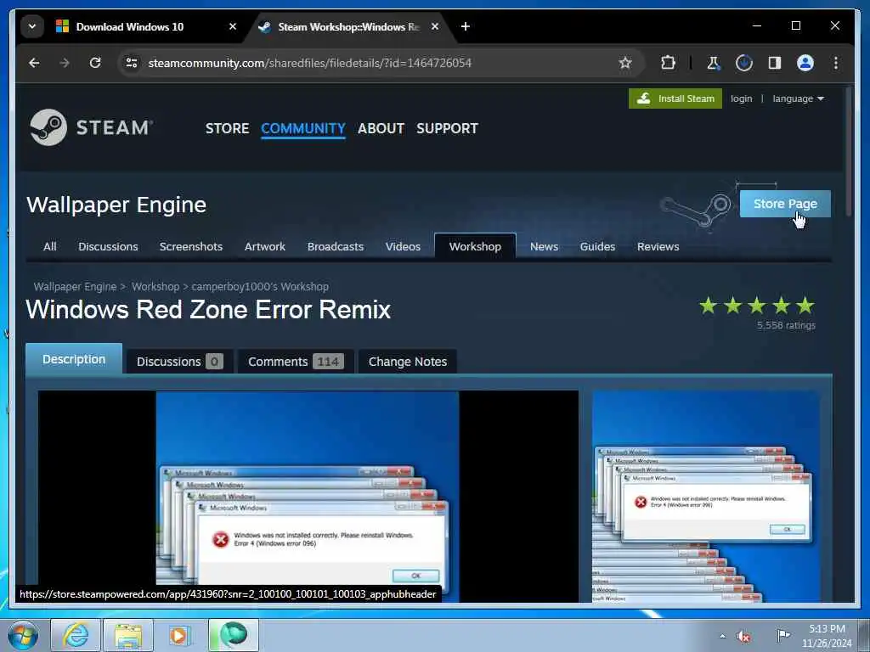Bookmark this page with the star icon
Screen dimensions: 870x652
point(625,63)
